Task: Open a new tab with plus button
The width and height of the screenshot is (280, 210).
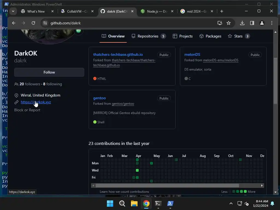Action: [221, 11]
